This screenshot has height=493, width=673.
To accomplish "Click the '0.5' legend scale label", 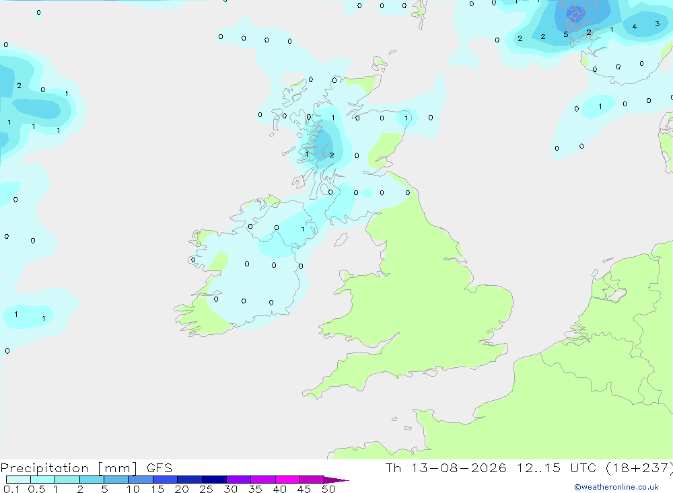I will click(36, 489).
